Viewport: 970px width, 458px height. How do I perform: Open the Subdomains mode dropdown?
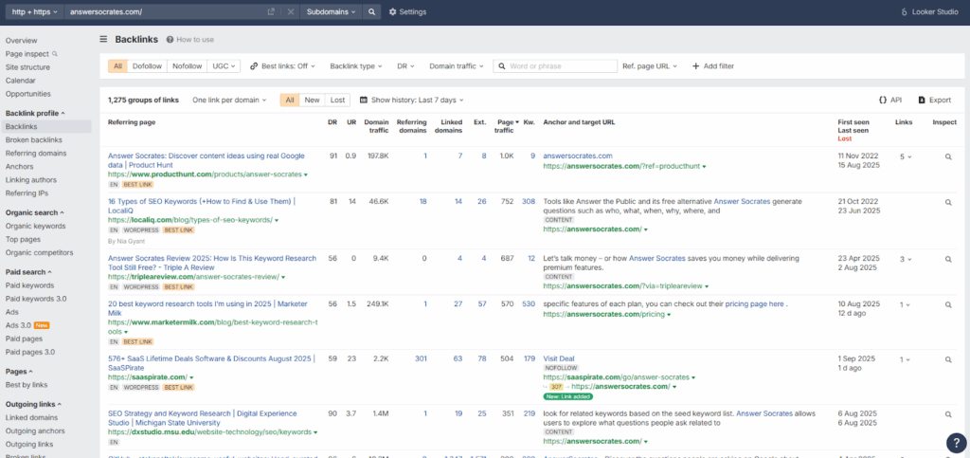pyautogui.click(x=331, y=11)
